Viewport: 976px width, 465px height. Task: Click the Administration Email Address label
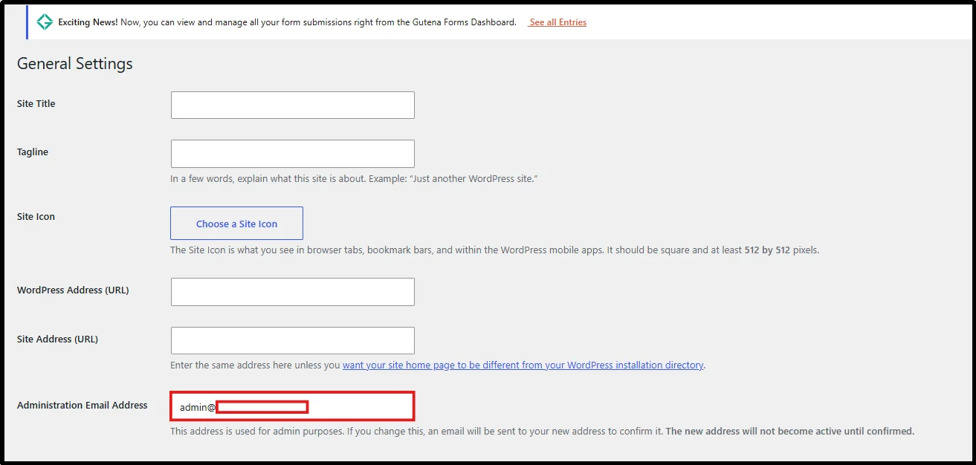point(83,406)
